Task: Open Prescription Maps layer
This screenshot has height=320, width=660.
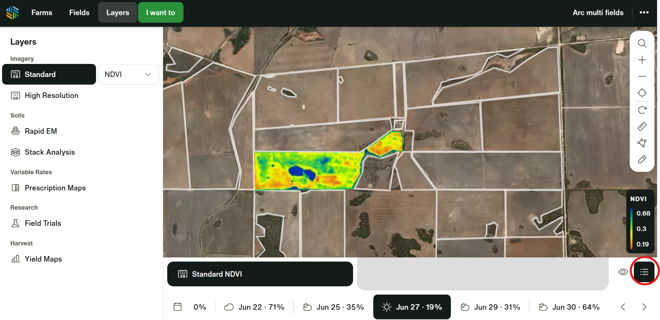Action: [x=55, y=188]
